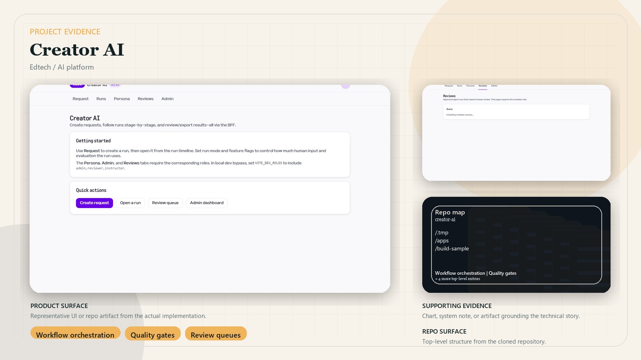This screenshot has height=360, width=641.
Task: Select the Request tab
Action: (x=80, y=99)
